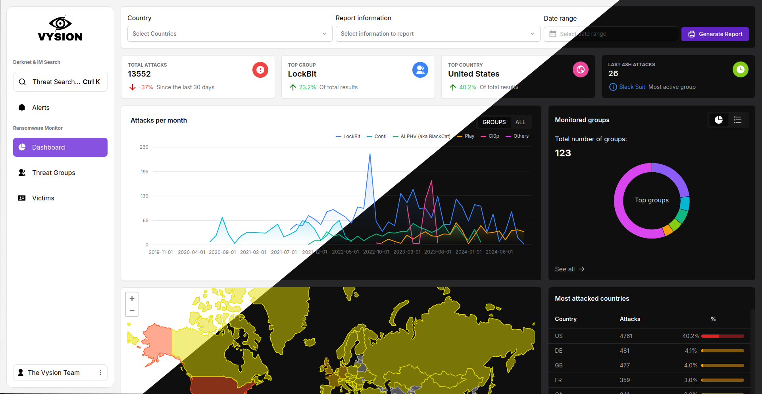Click the blue Top Group user icon
This screenshot has width=762, height=394.
tap(420, 70)
